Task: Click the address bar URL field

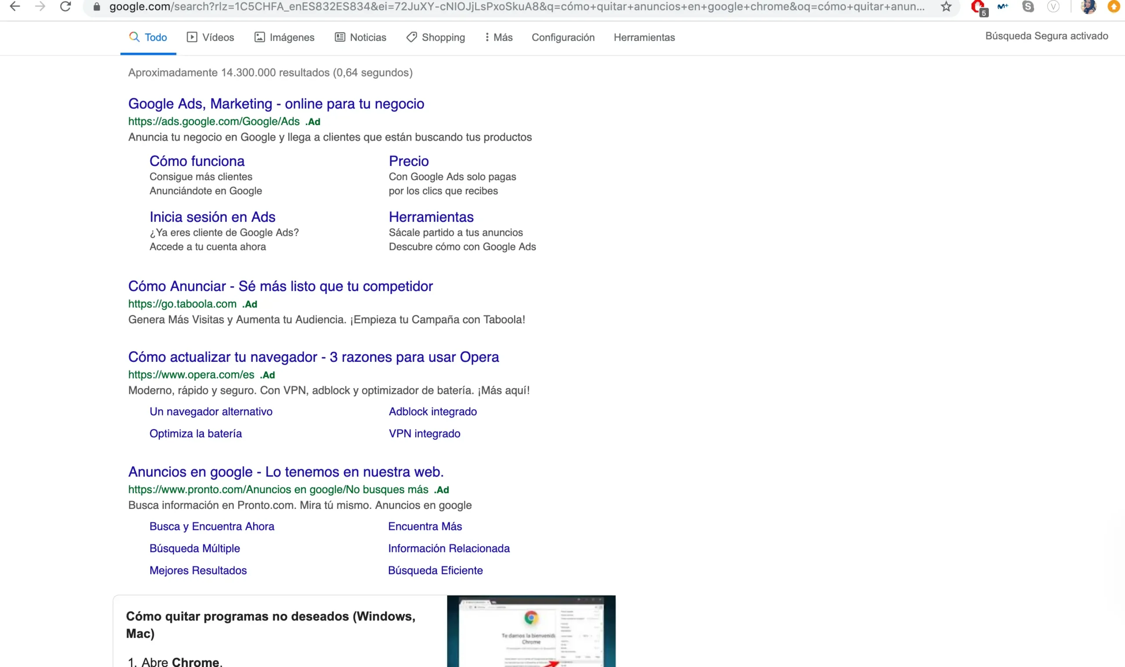Action: (x=516, y=7)
